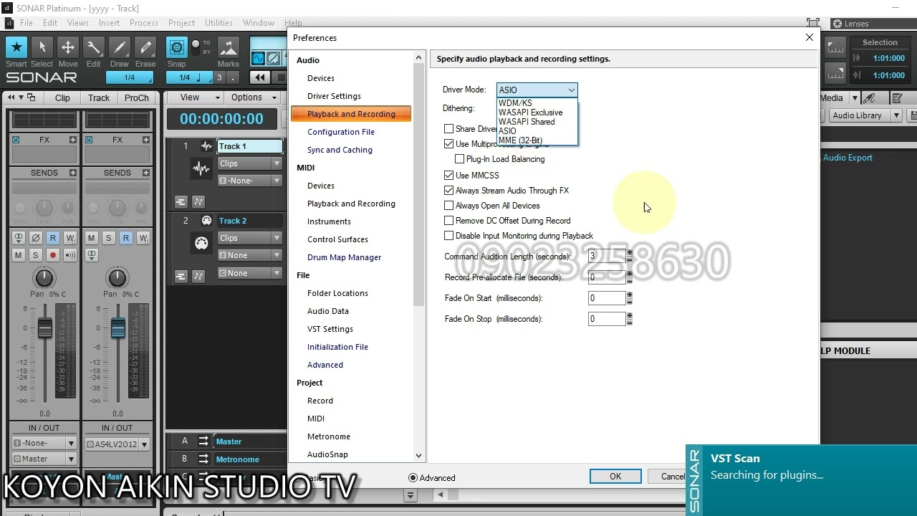This screenshot has width=917, height=516.
Task: Select the Advanced radio button
Action: click(x=413, y=478)
